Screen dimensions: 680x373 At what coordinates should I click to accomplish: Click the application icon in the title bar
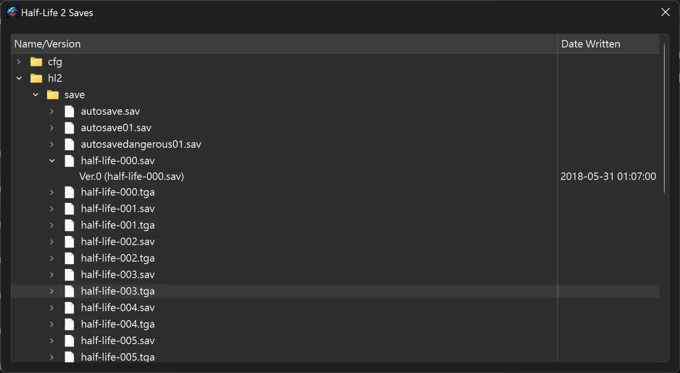point(12,12)
